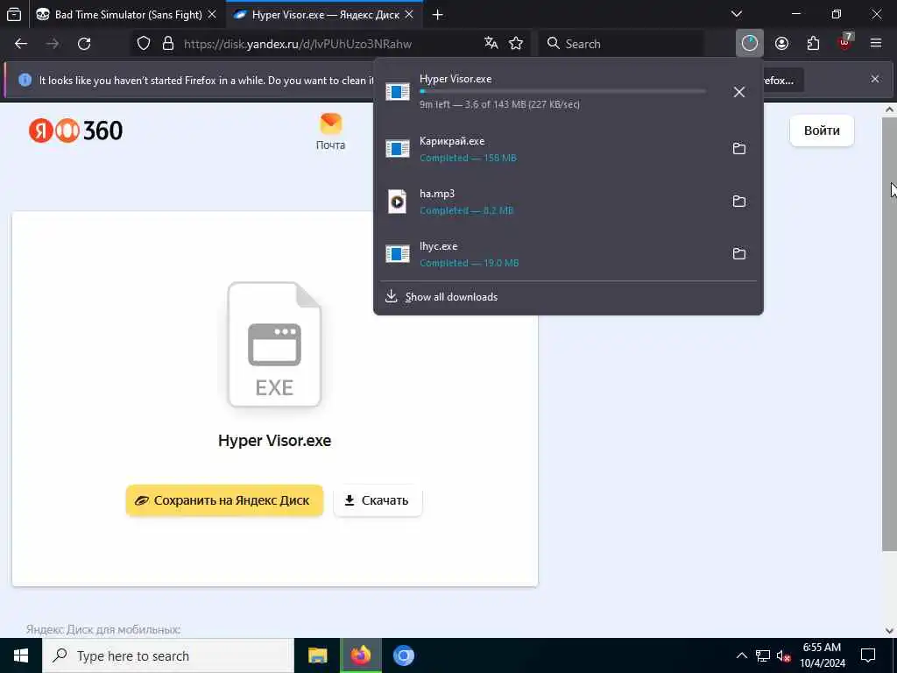Screen dimensions: 897x673
Task: Click the Firefox taskbar icon
Action: coord(360,655)
